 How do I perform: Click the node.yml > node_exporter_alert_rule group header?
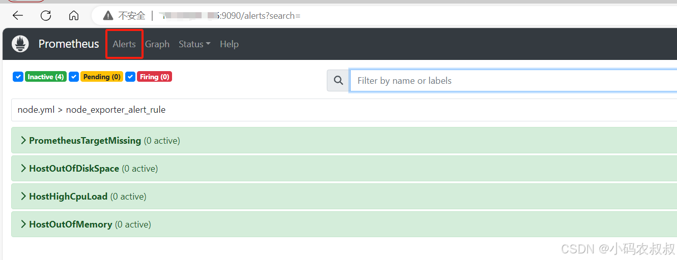click(x=344, y=110)
